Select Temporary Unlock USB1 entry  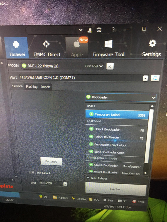coord(117,115)
